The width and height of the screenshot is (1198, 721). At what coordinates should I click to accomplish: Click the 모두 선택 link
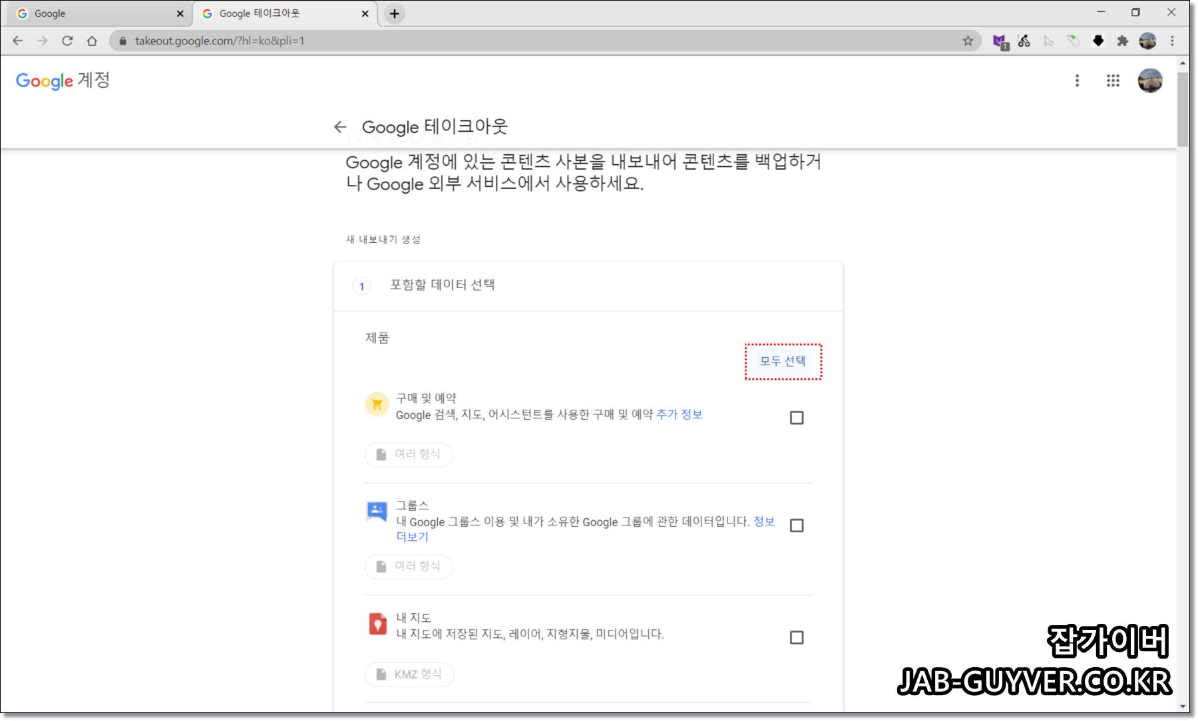coord(783,361)
